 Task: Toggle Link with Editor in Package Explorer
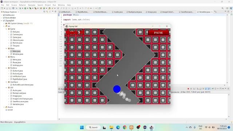point(47,12)
